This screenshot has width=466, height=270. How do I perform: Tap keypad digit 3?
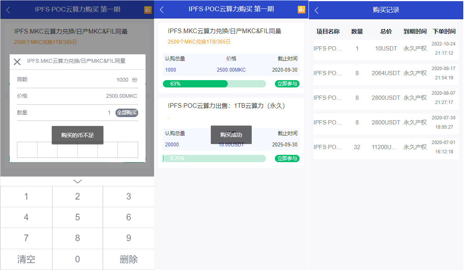[129, 196]
